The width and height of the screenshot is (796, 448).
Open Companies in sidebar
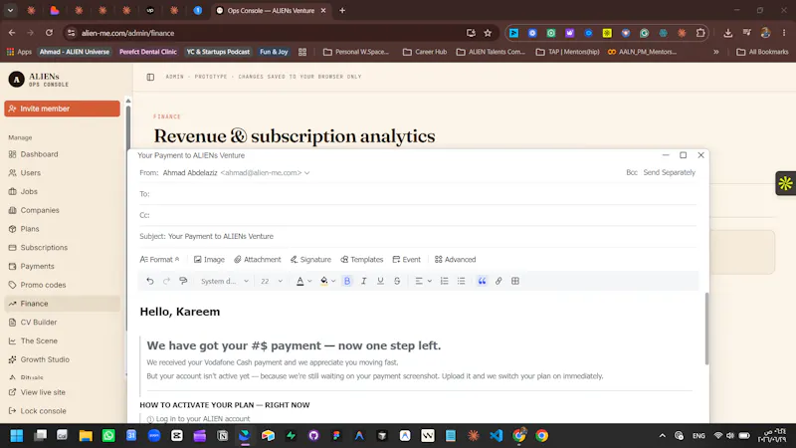[62, 210]
